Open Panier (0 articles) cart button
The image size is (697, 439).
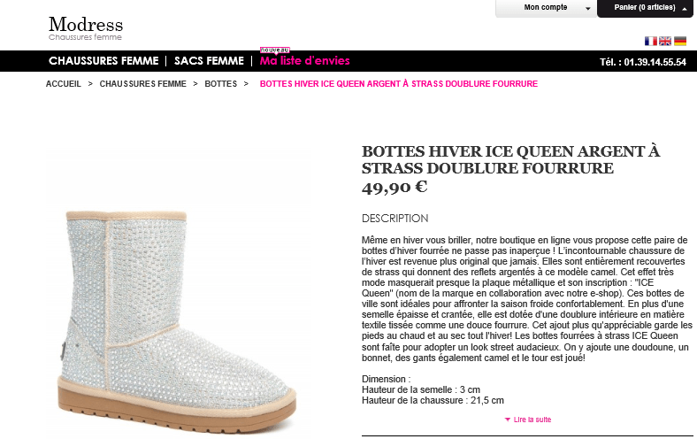[645, 8]
